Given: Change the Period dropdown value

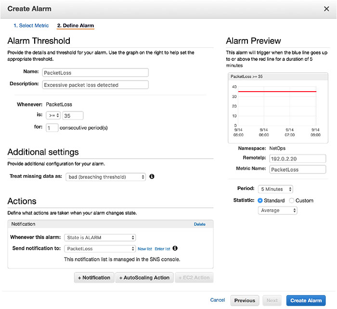Looking at the screenshot, I should click(x=275, y=189).
